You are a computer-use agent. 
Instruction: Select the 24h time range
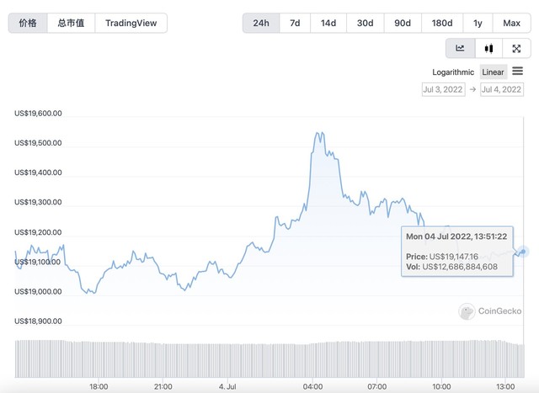click(x=260, y=23)
